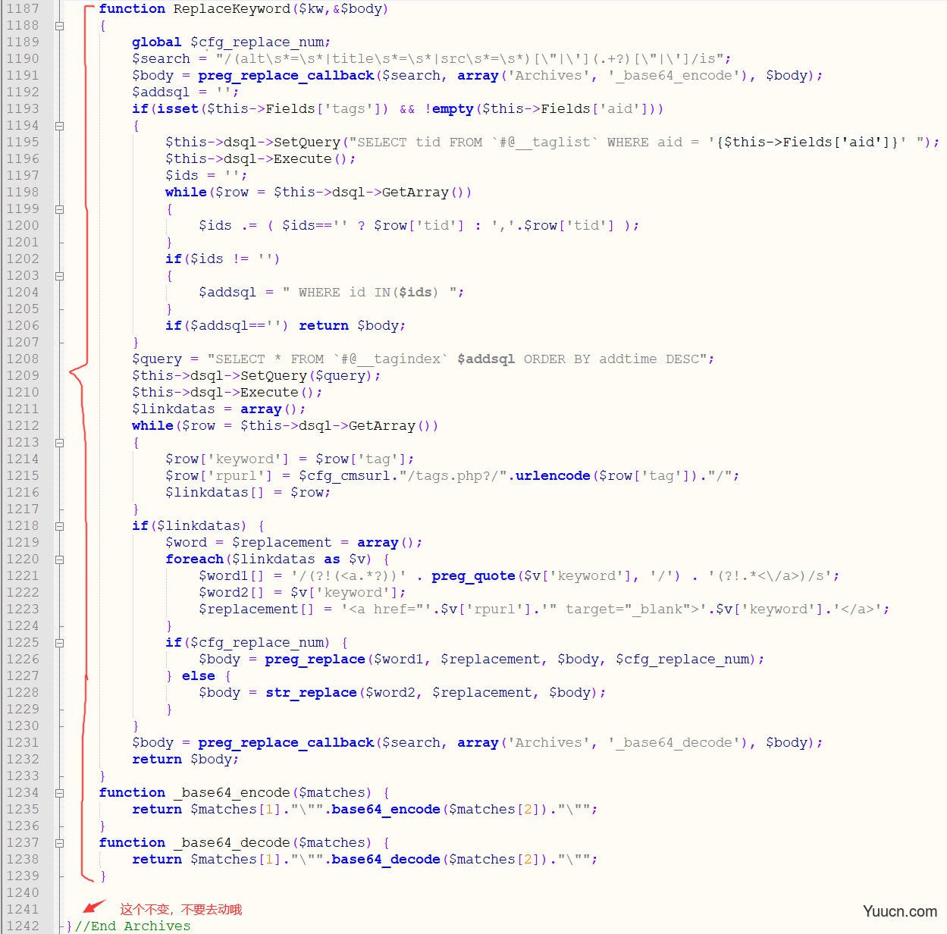Place cursor on urlencode call in line 1215
Image resolution: width=947 pixels, height=934 pixels.
553,476
